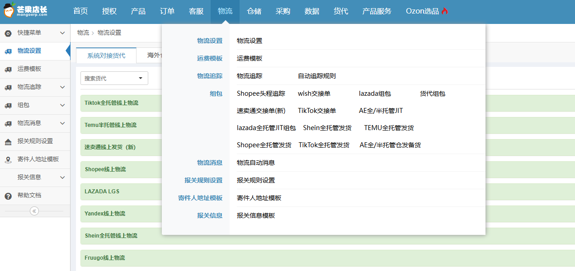
Task: Click the 报关规则设置 bank icon in sidebar
Action: click(x=8, y=141)
